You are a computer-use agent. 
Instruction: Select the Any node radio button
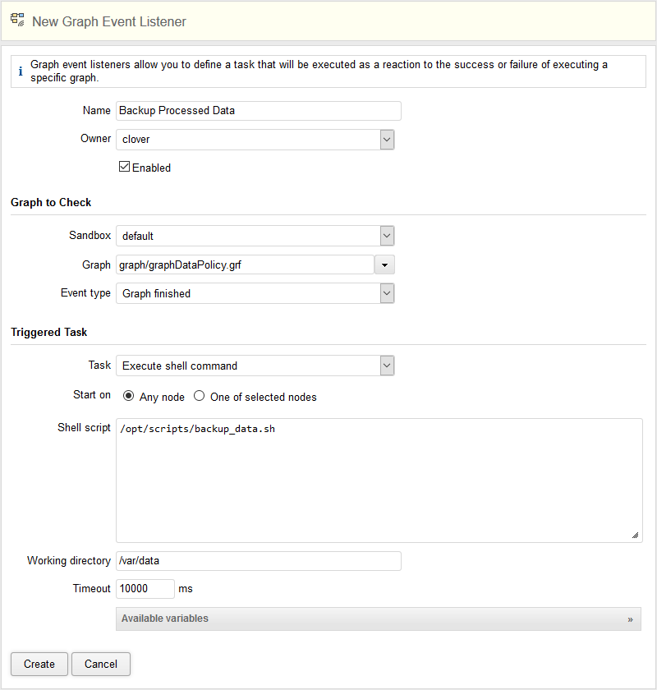coord(128,396)
